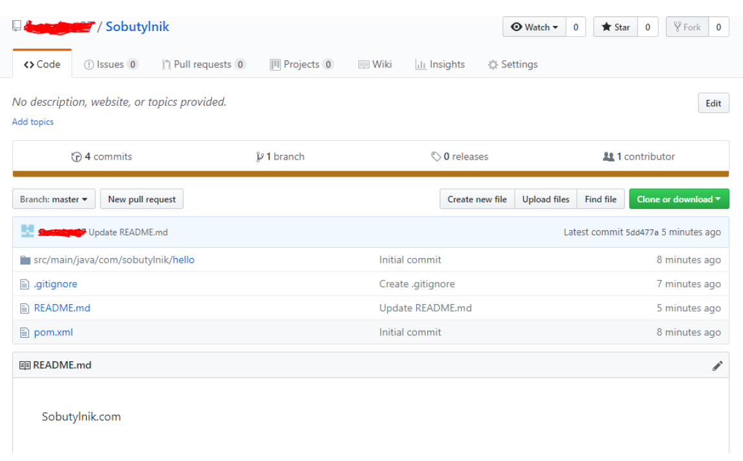Click Create new file
This screenshot has width=743, height=461.
click(477, 199)
